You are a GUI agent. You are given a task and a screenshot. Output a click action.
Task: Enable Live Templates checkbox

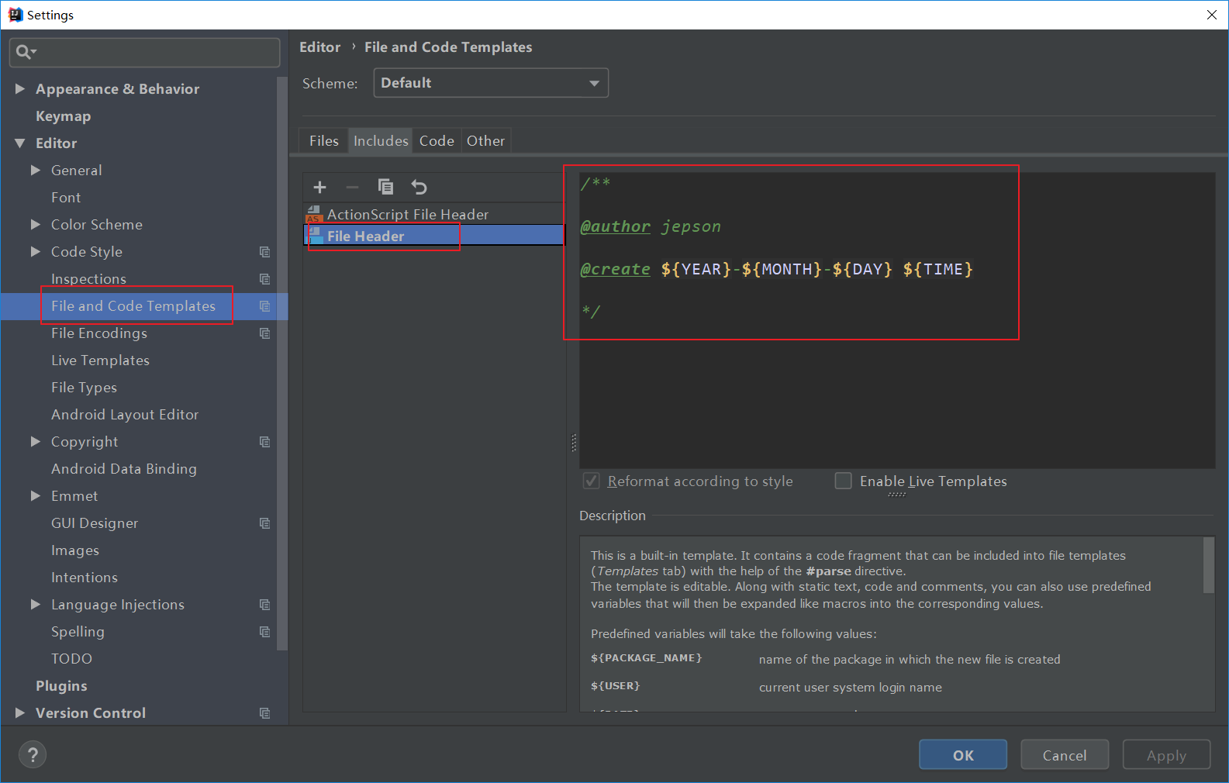pos(843,481)
